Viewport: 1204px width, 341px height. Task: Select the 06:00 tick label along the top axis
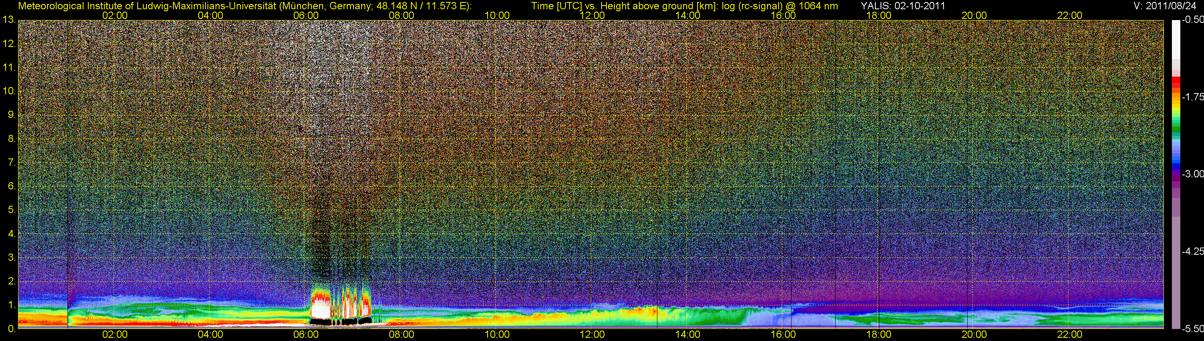(x=306, y=15)
